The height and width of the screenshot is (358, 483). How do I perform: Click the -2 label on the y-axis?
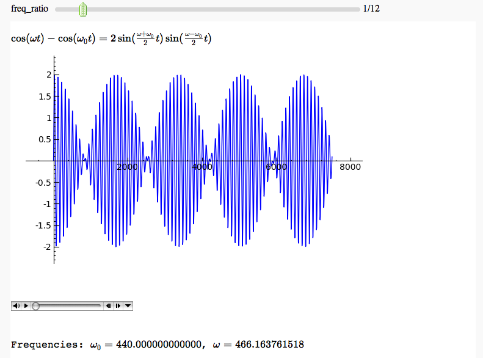point(46,247)
